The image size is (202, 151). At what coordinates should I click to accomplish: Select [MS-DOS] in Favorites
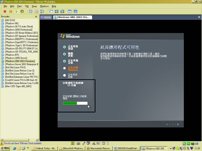click(10, 20)
